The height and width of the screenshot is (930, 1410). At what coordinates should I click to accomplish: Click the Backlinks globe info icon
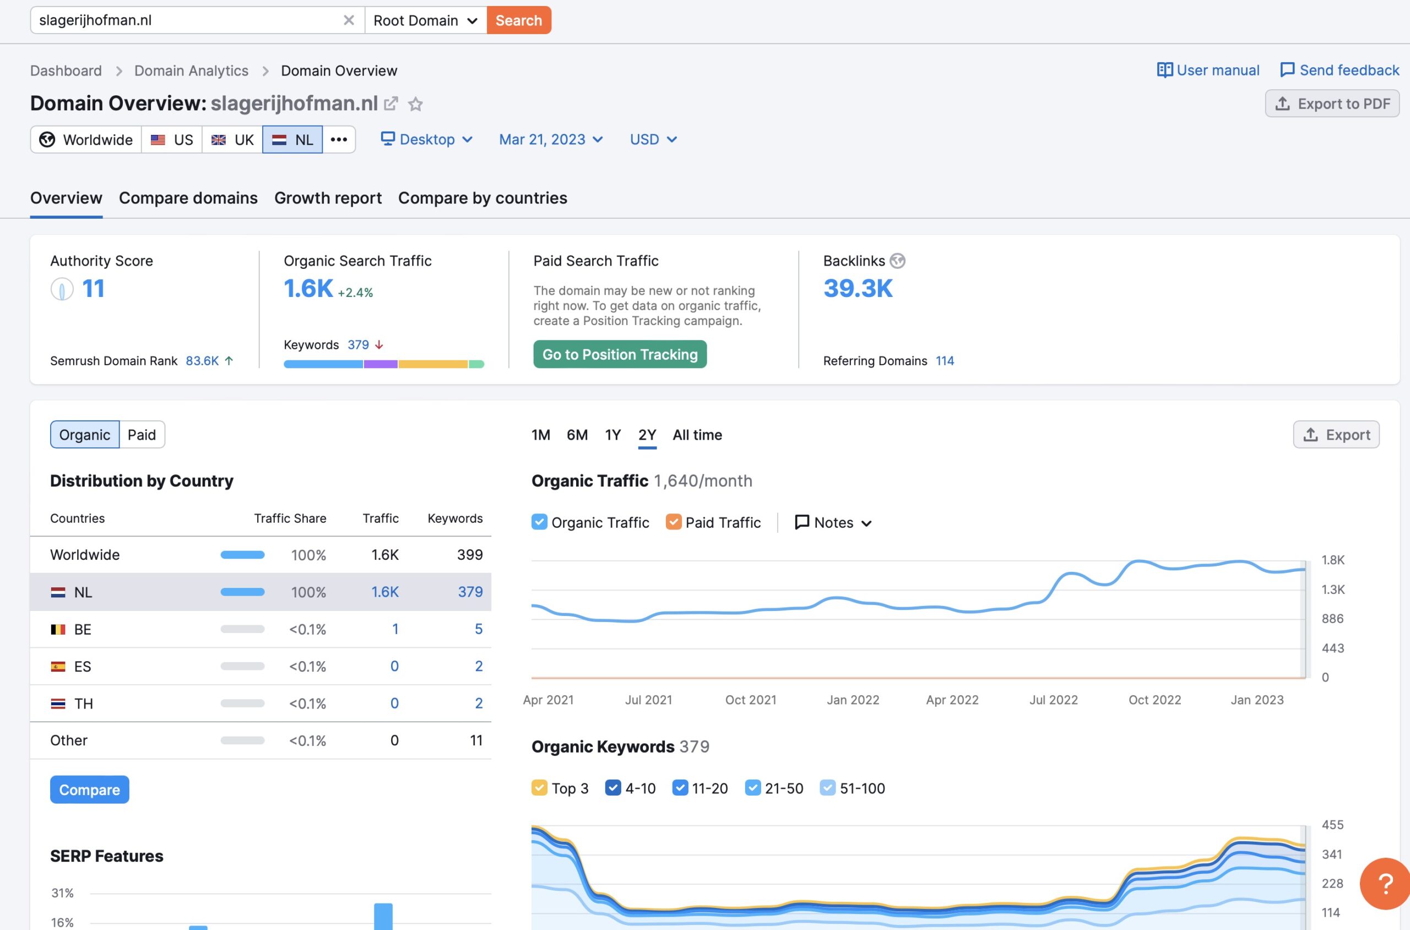898,261
